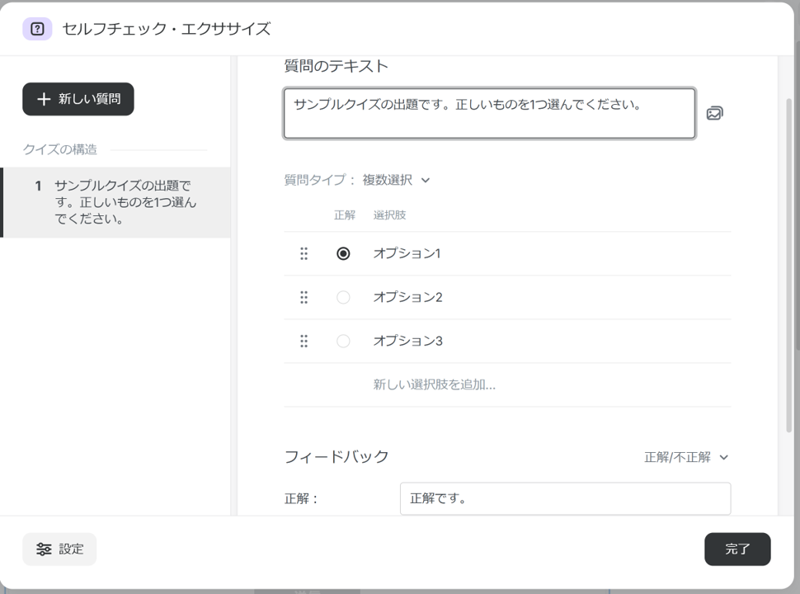This screenshot has width=800, height=594.
Task: Click the 質問のテキスト input box
Action: coord(489,114)
